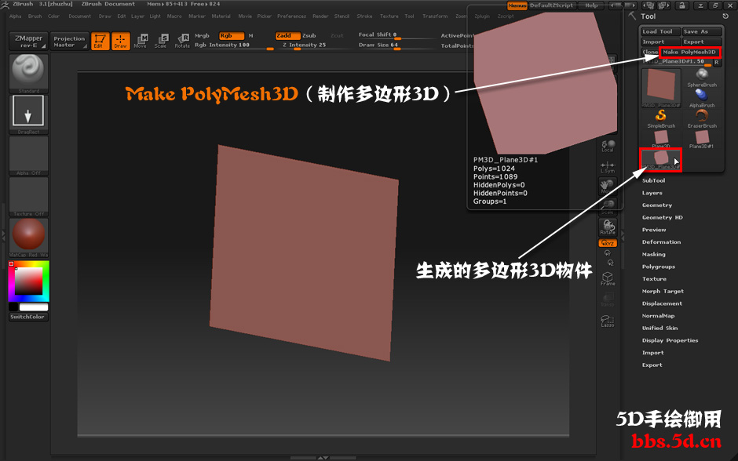Click the Rgb Intensity slider

pos(233,45)
